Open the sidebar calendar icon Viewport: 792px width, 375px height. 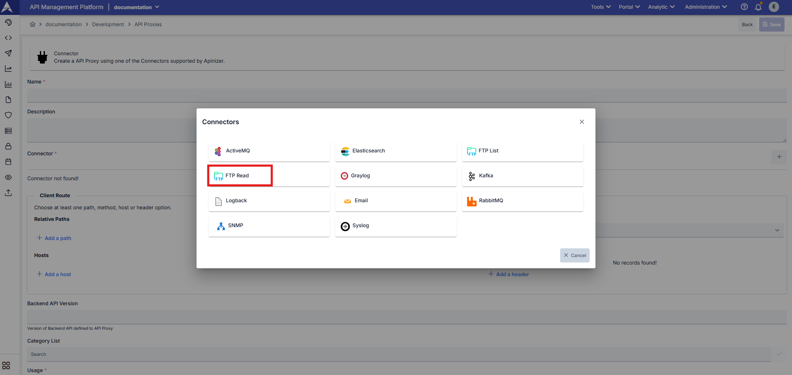[8, 162]
